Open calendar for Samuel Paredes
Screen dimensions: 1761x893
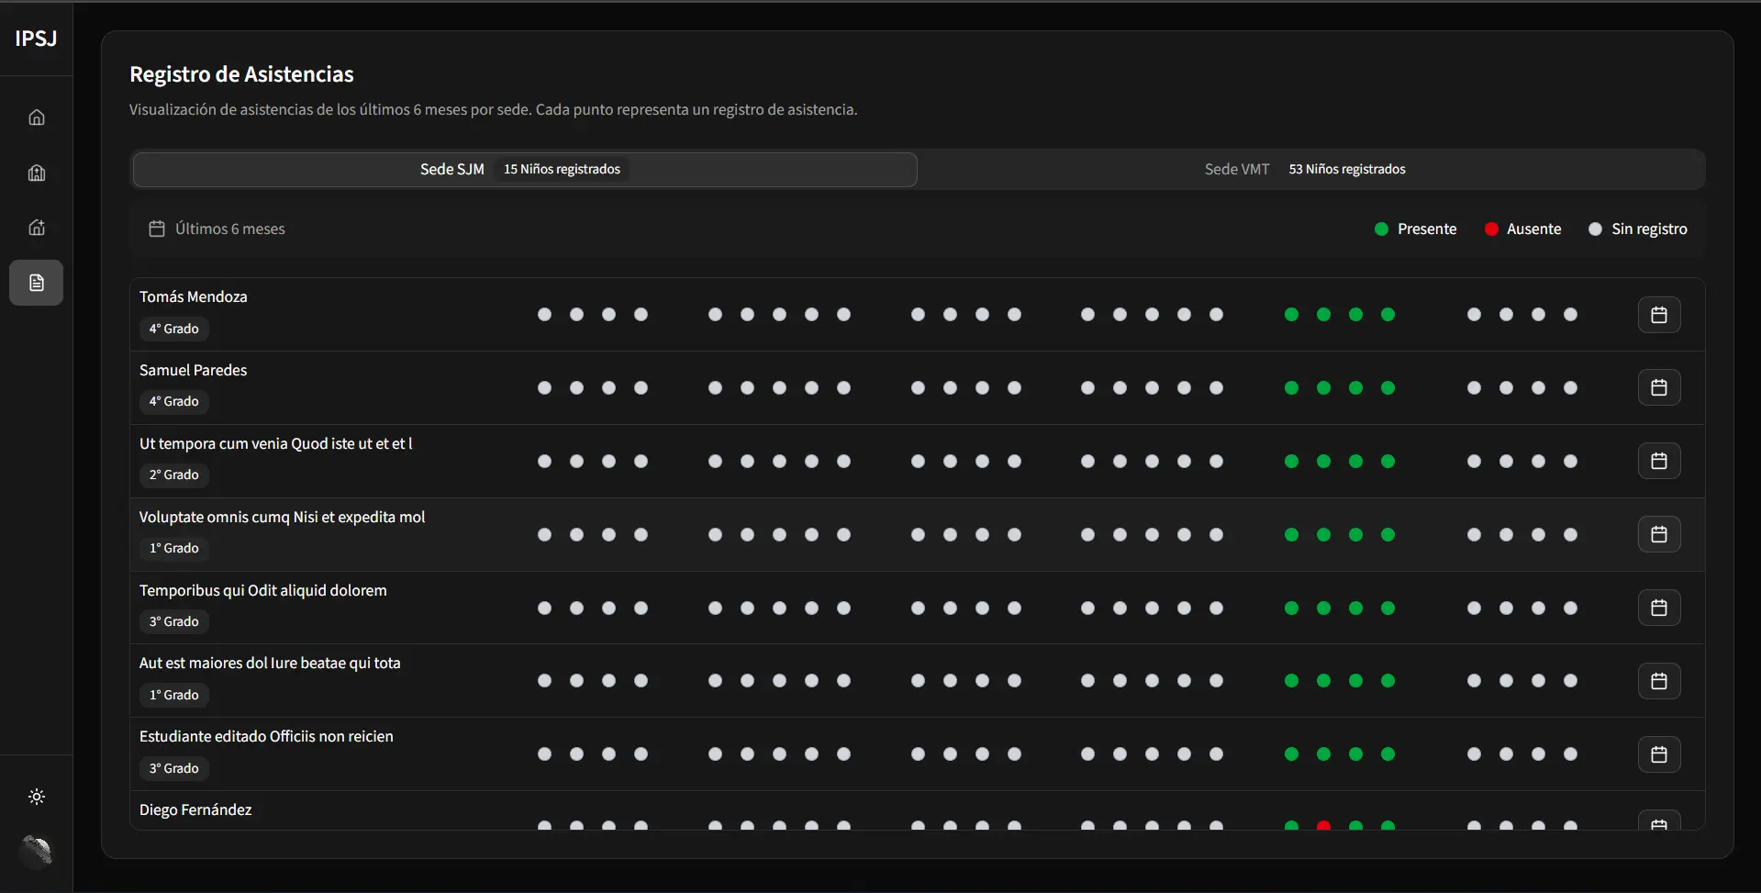tap(1658, 387)
